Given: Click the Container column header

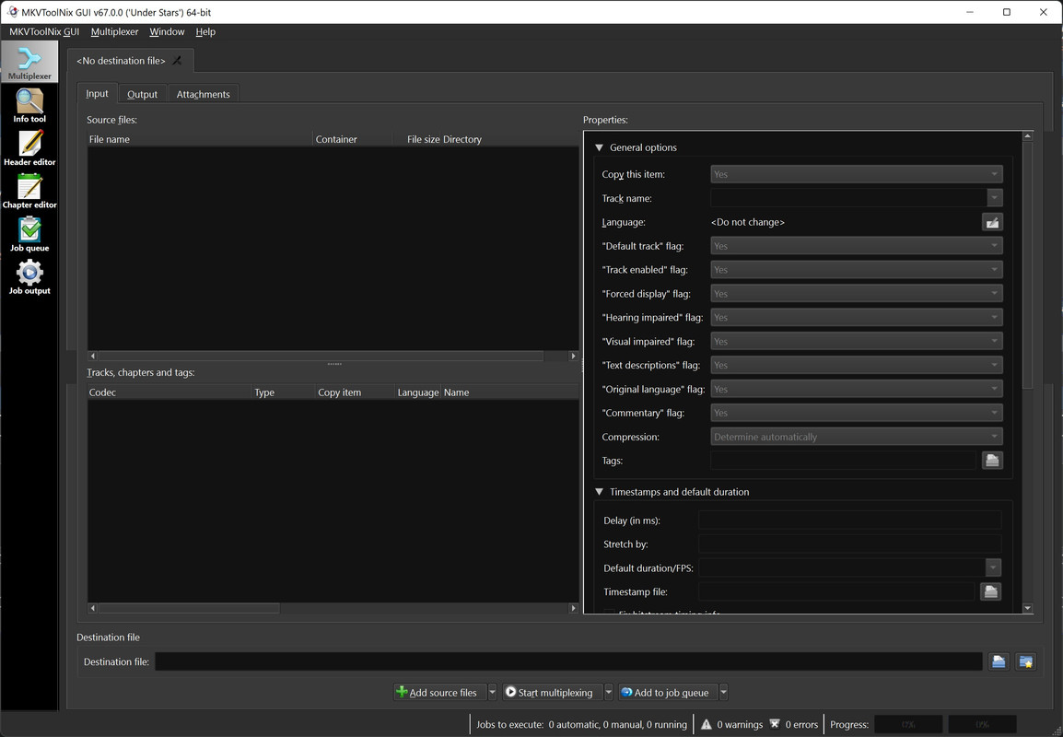Looking at the screenshot, I should (x=353, y=139).
